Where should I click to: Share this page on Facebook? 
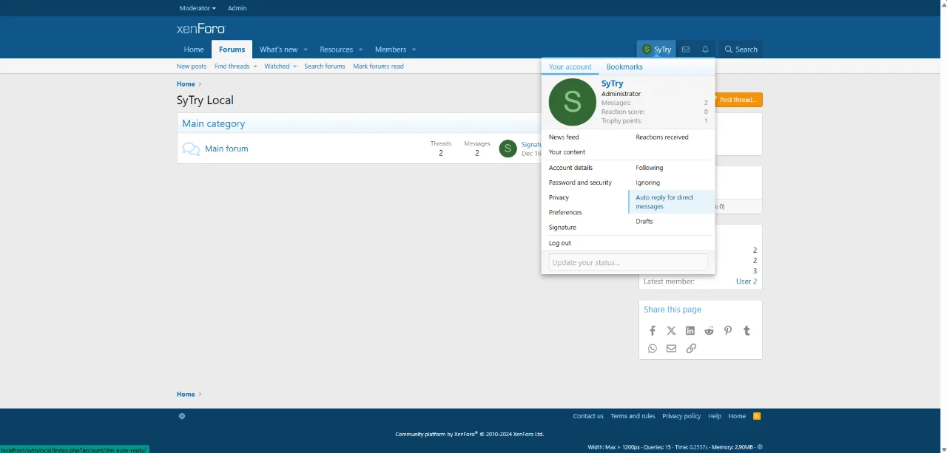(653, 331)
